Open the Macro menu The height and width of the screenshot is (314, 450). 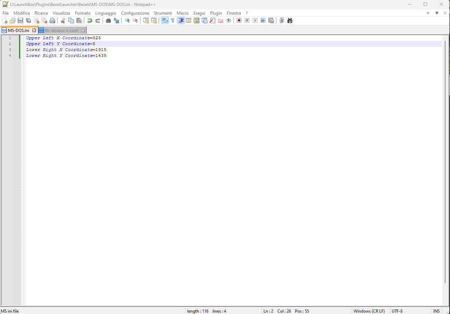[183, 13]
